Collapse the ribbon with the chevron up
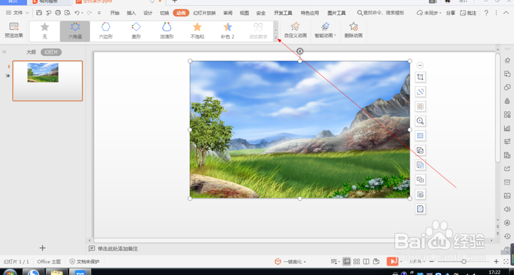Image resolution: width=514 pixels, height=275 pixels. pyautogui.click(x=506, y=13)
